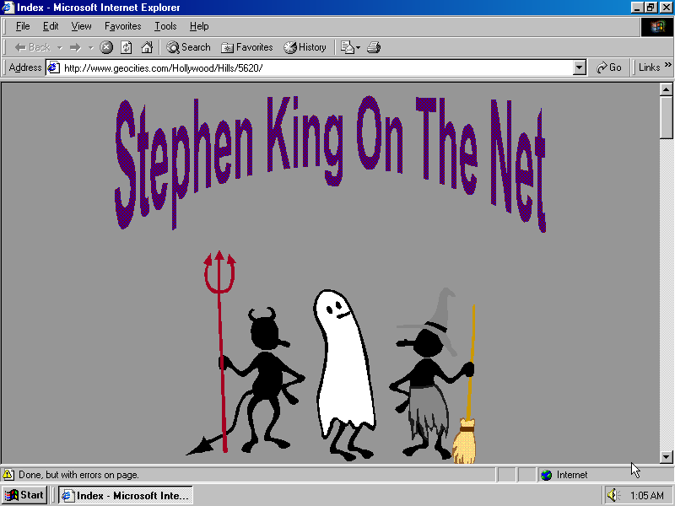
Task: Open the File menu
Action: (23, 26)
